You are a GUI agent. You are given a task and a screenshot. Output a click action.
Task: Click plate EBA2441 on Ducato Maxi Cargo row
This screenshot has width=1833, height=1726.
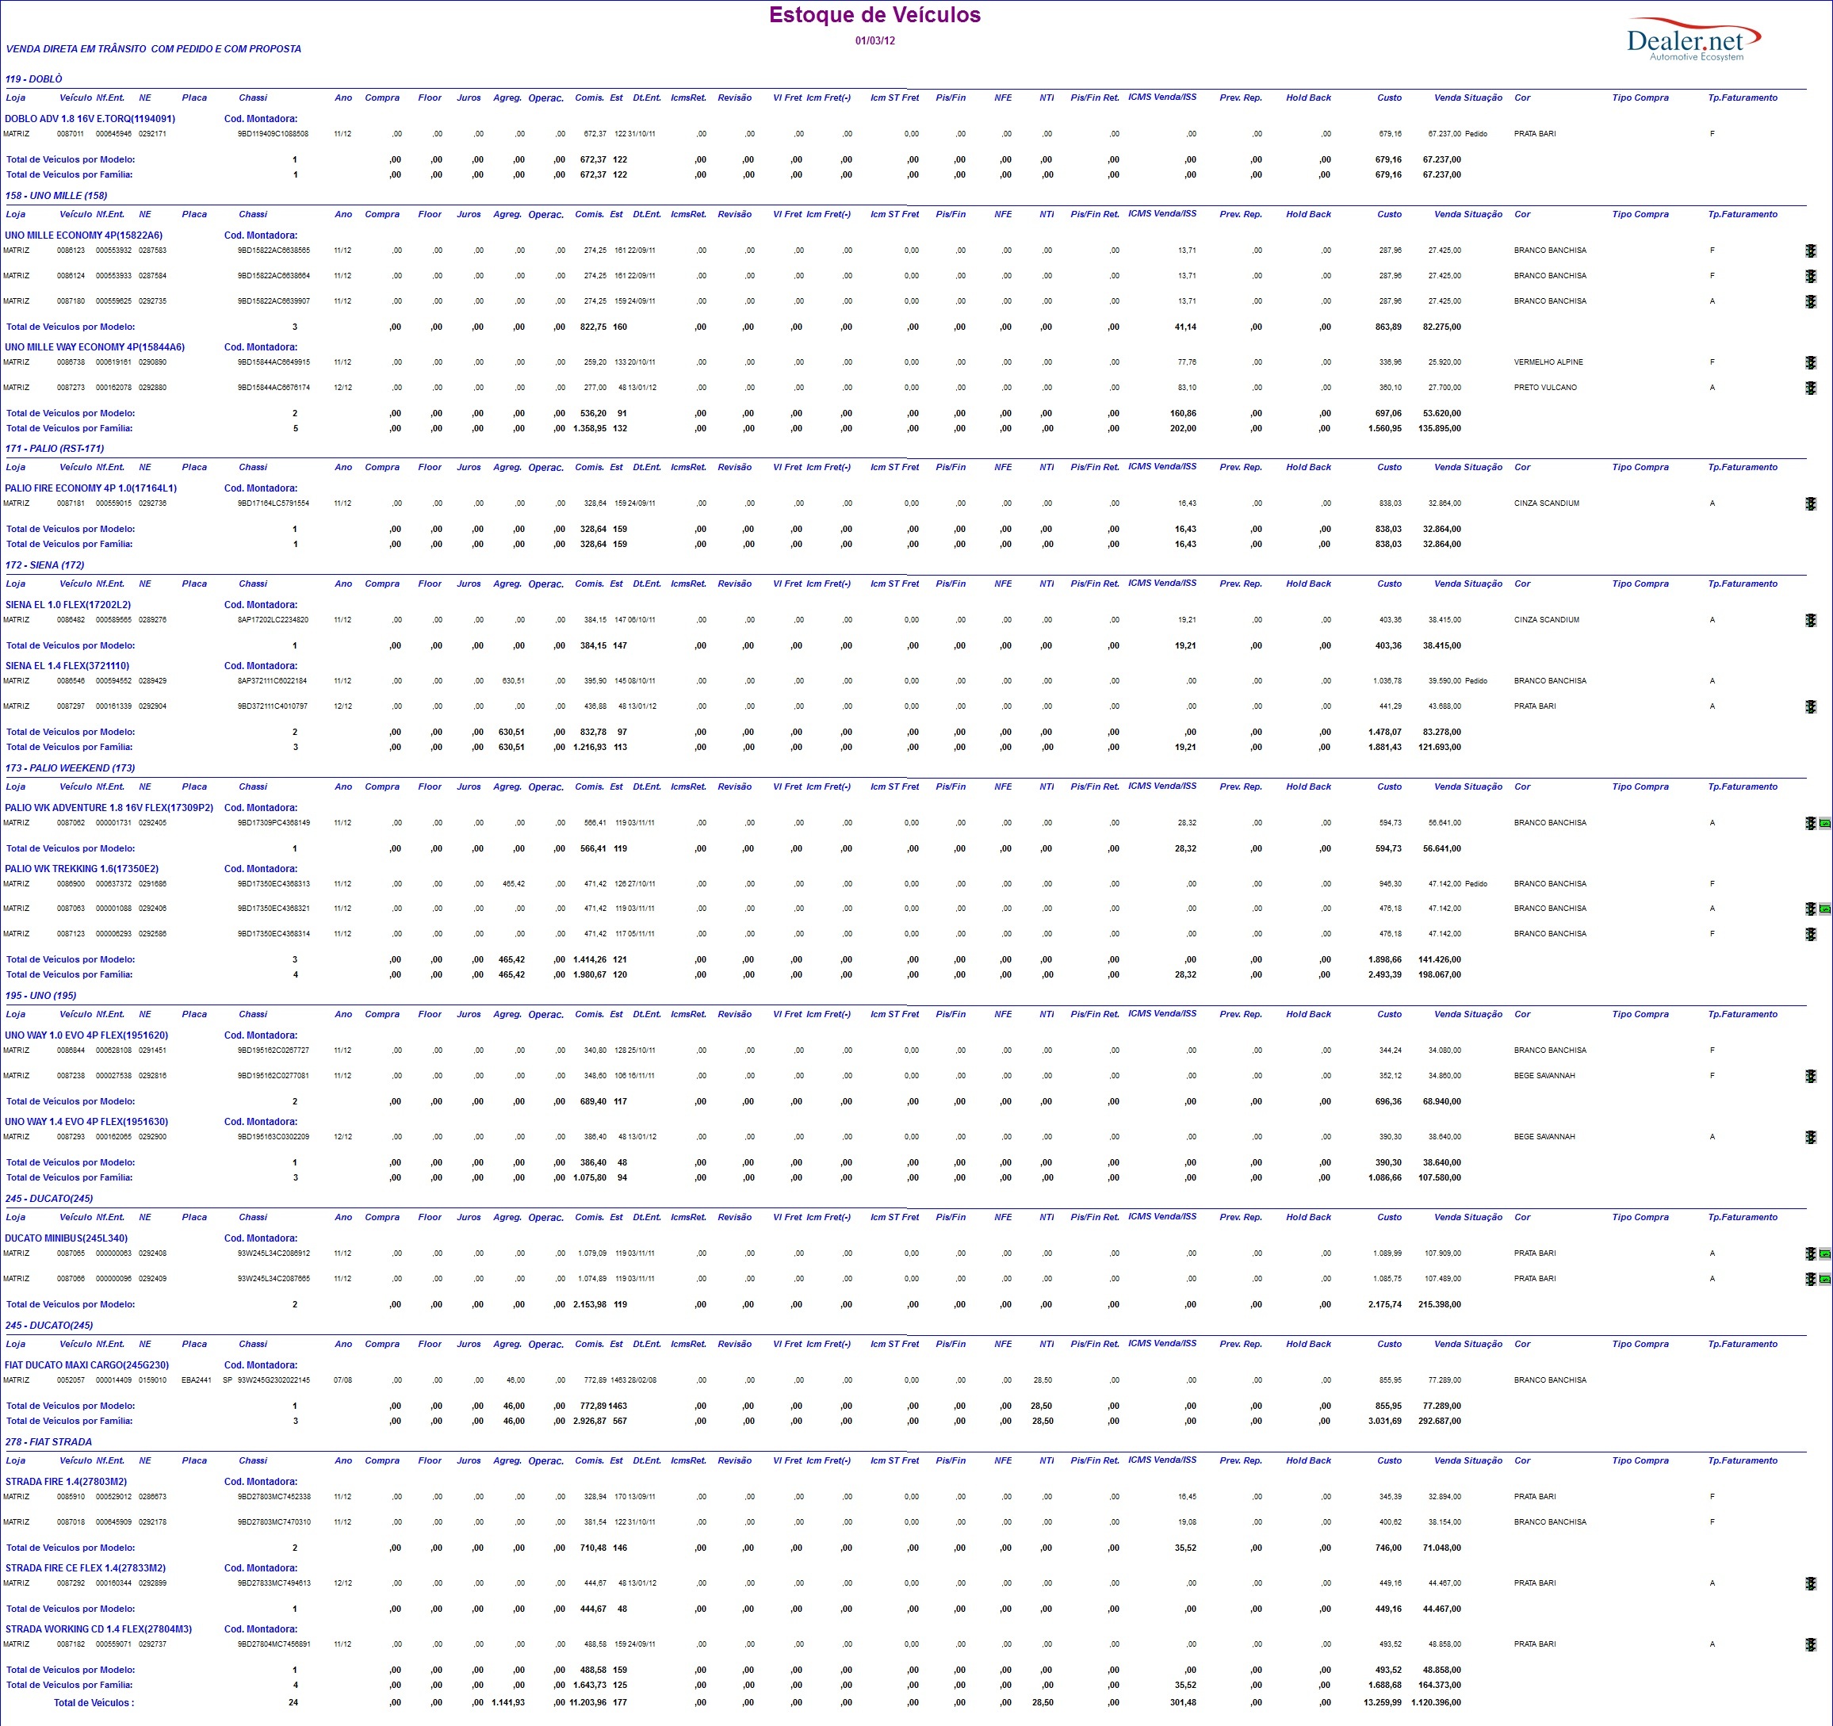(197, 1380)
